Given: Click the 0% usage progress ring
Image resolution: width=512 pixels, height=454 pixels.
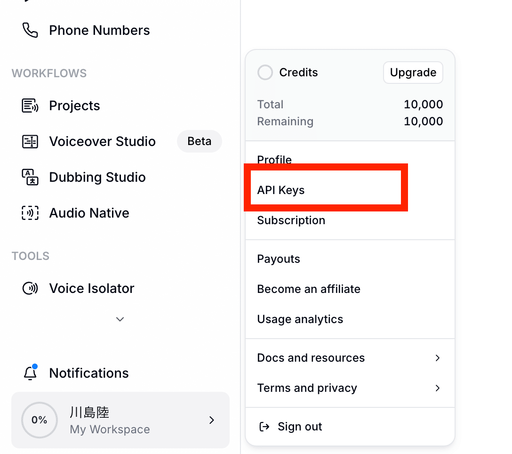Looking at the screenshot, I should [39, 420].
